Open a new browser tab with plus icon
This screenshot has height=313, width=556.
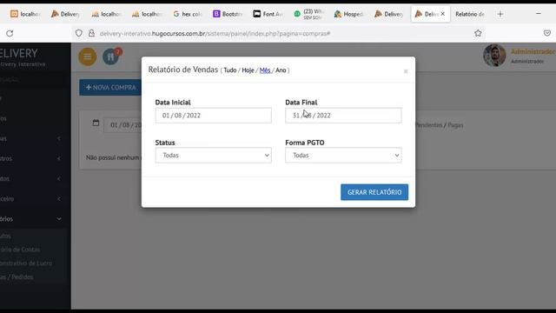click(x=500, y=14)
